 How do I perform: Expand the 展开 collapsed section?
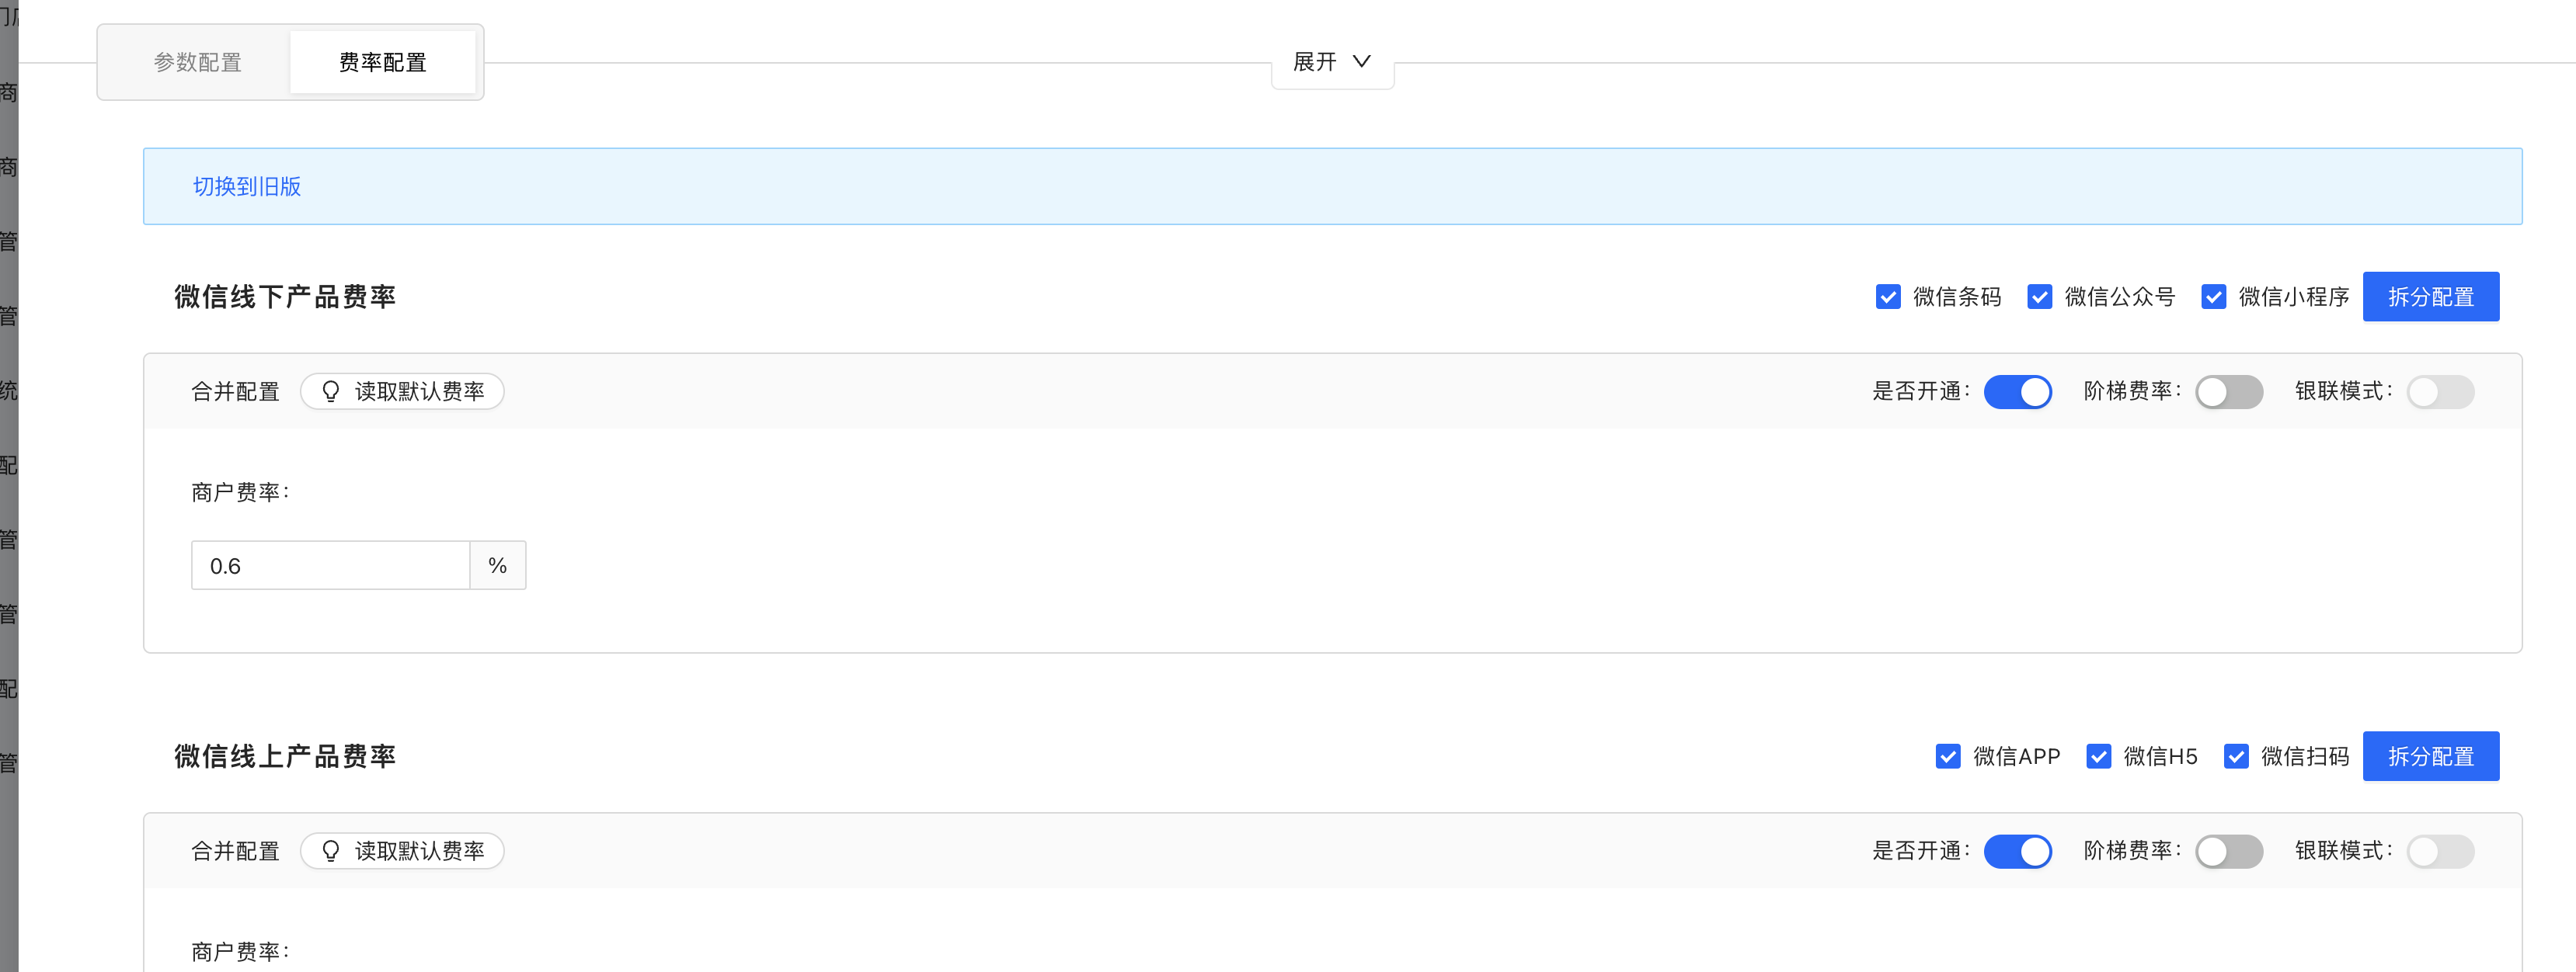click(1331, 62)
